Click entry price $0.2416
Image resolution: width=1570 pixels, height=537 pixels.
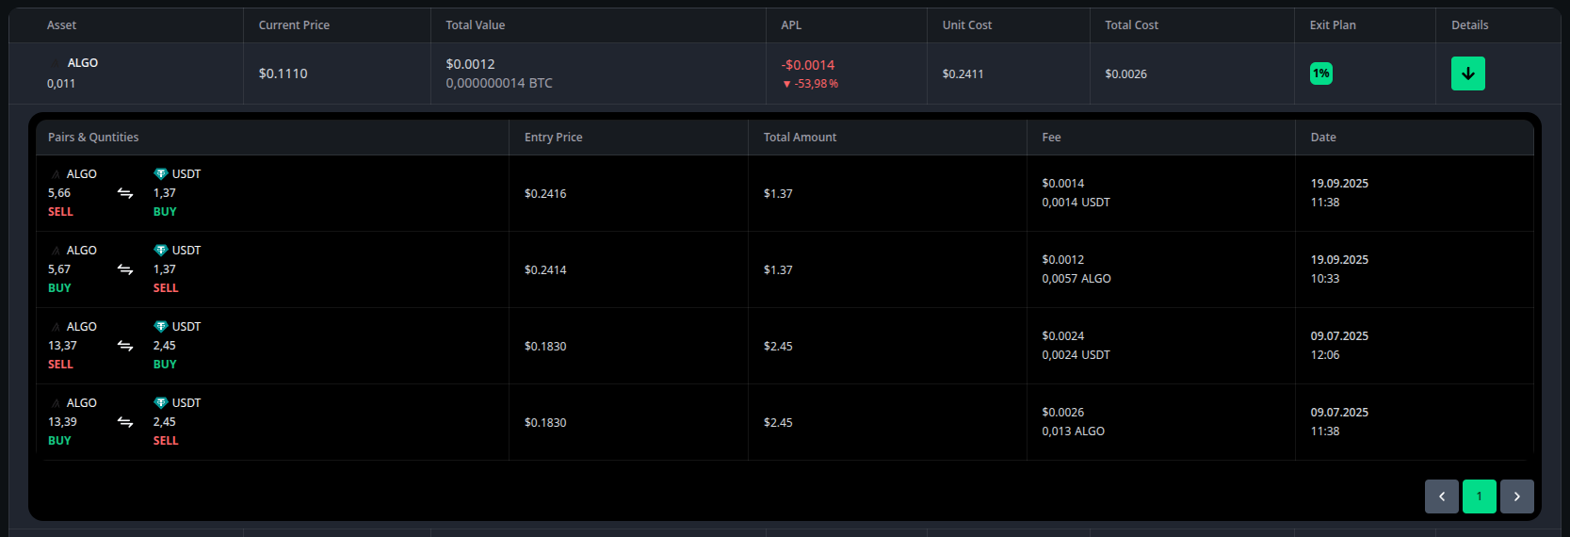click(x=545, y=193)
